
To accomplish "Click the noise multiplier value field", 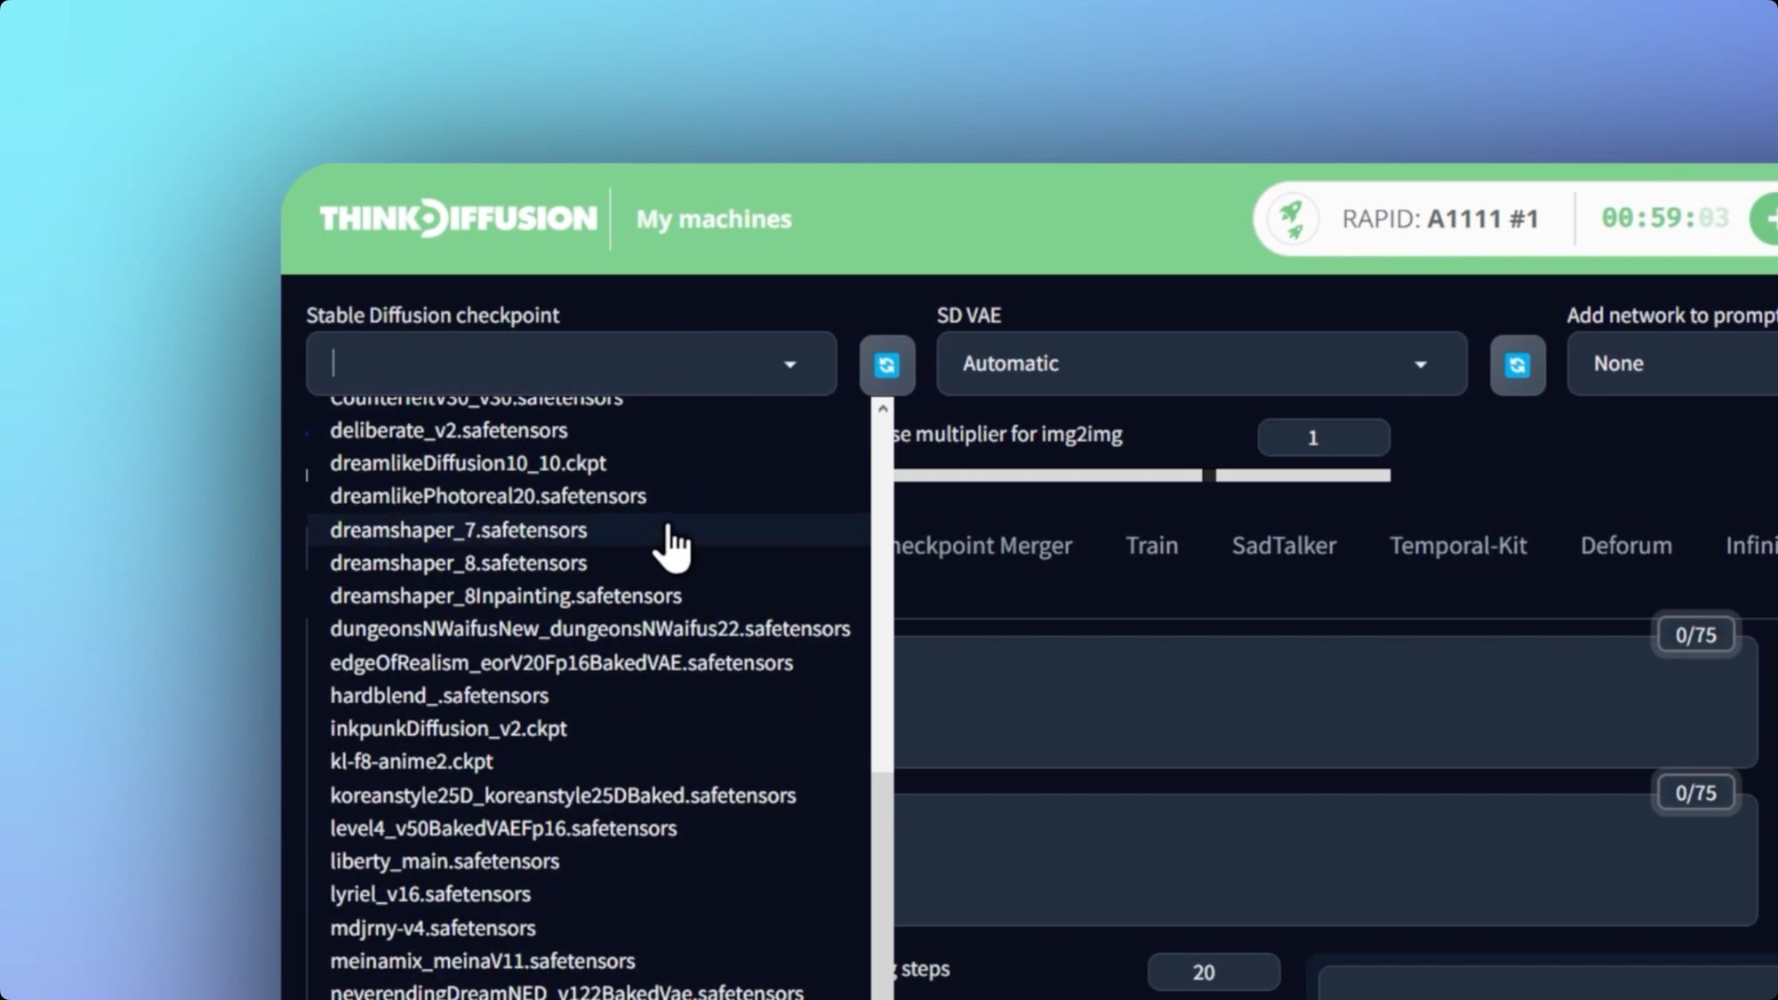I will (1323, 437).
